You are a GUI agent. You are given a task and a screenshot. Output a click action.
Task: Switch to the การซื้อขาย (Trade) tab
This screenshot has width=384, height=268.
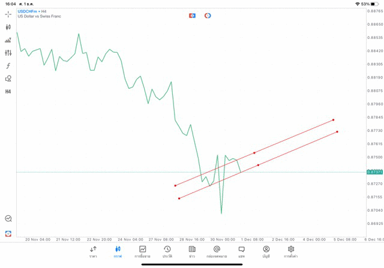142,252
